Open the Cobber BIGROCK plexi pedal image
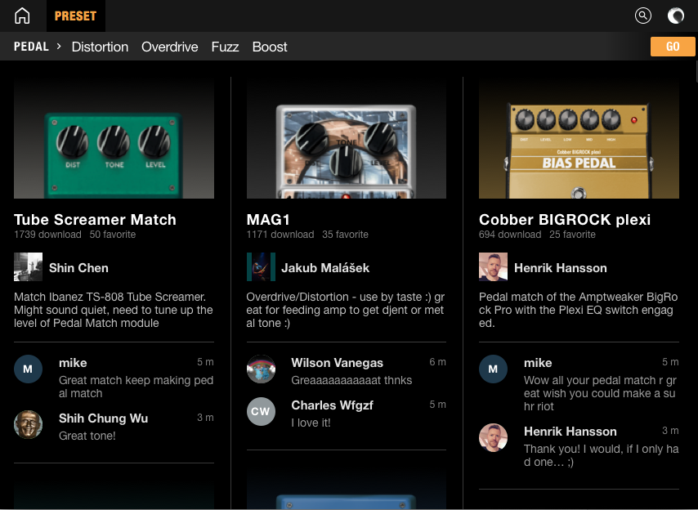This screenshot has height=510, width=698. (x=579, y=139)
